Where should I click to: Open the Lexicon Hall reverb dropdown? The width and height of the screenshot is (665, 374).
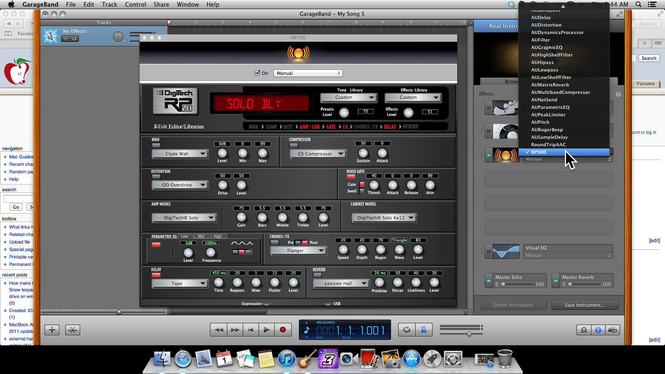point(341,283)
